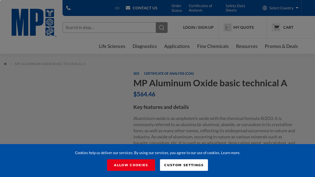Open the Applications menu
315x177 pixels.
click(177, 46)
